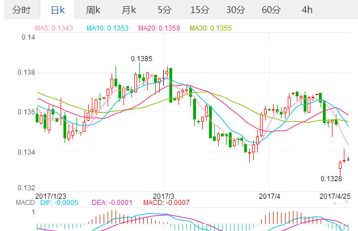Click the 0.136 price axis label
The image size is (358, 231).
tap(27, 112)
